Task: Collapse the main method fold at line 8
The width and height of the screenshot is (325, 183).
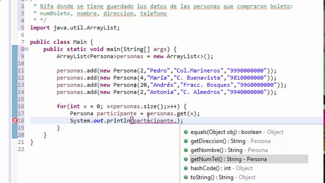Action: tap(26, 49)
